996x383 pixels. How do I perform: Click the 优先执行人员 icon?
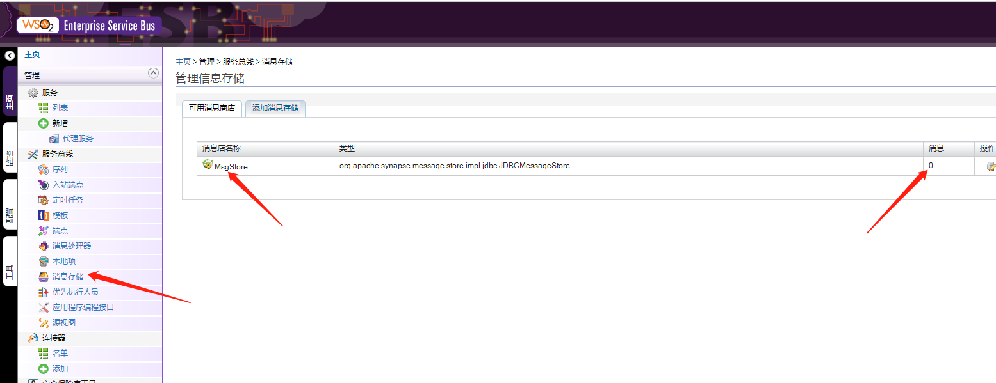(x=44, y=292)
